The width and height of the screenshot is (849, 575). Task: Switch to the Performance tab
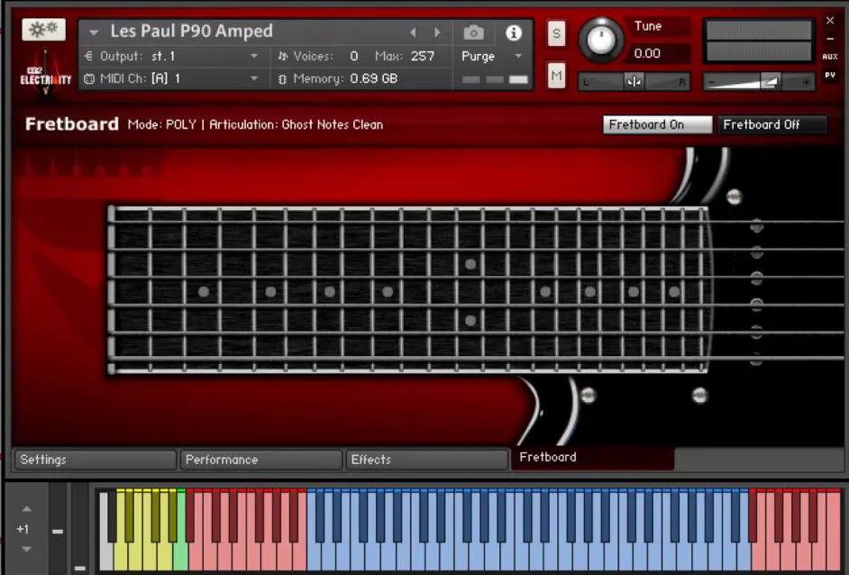tap(261, 460)
